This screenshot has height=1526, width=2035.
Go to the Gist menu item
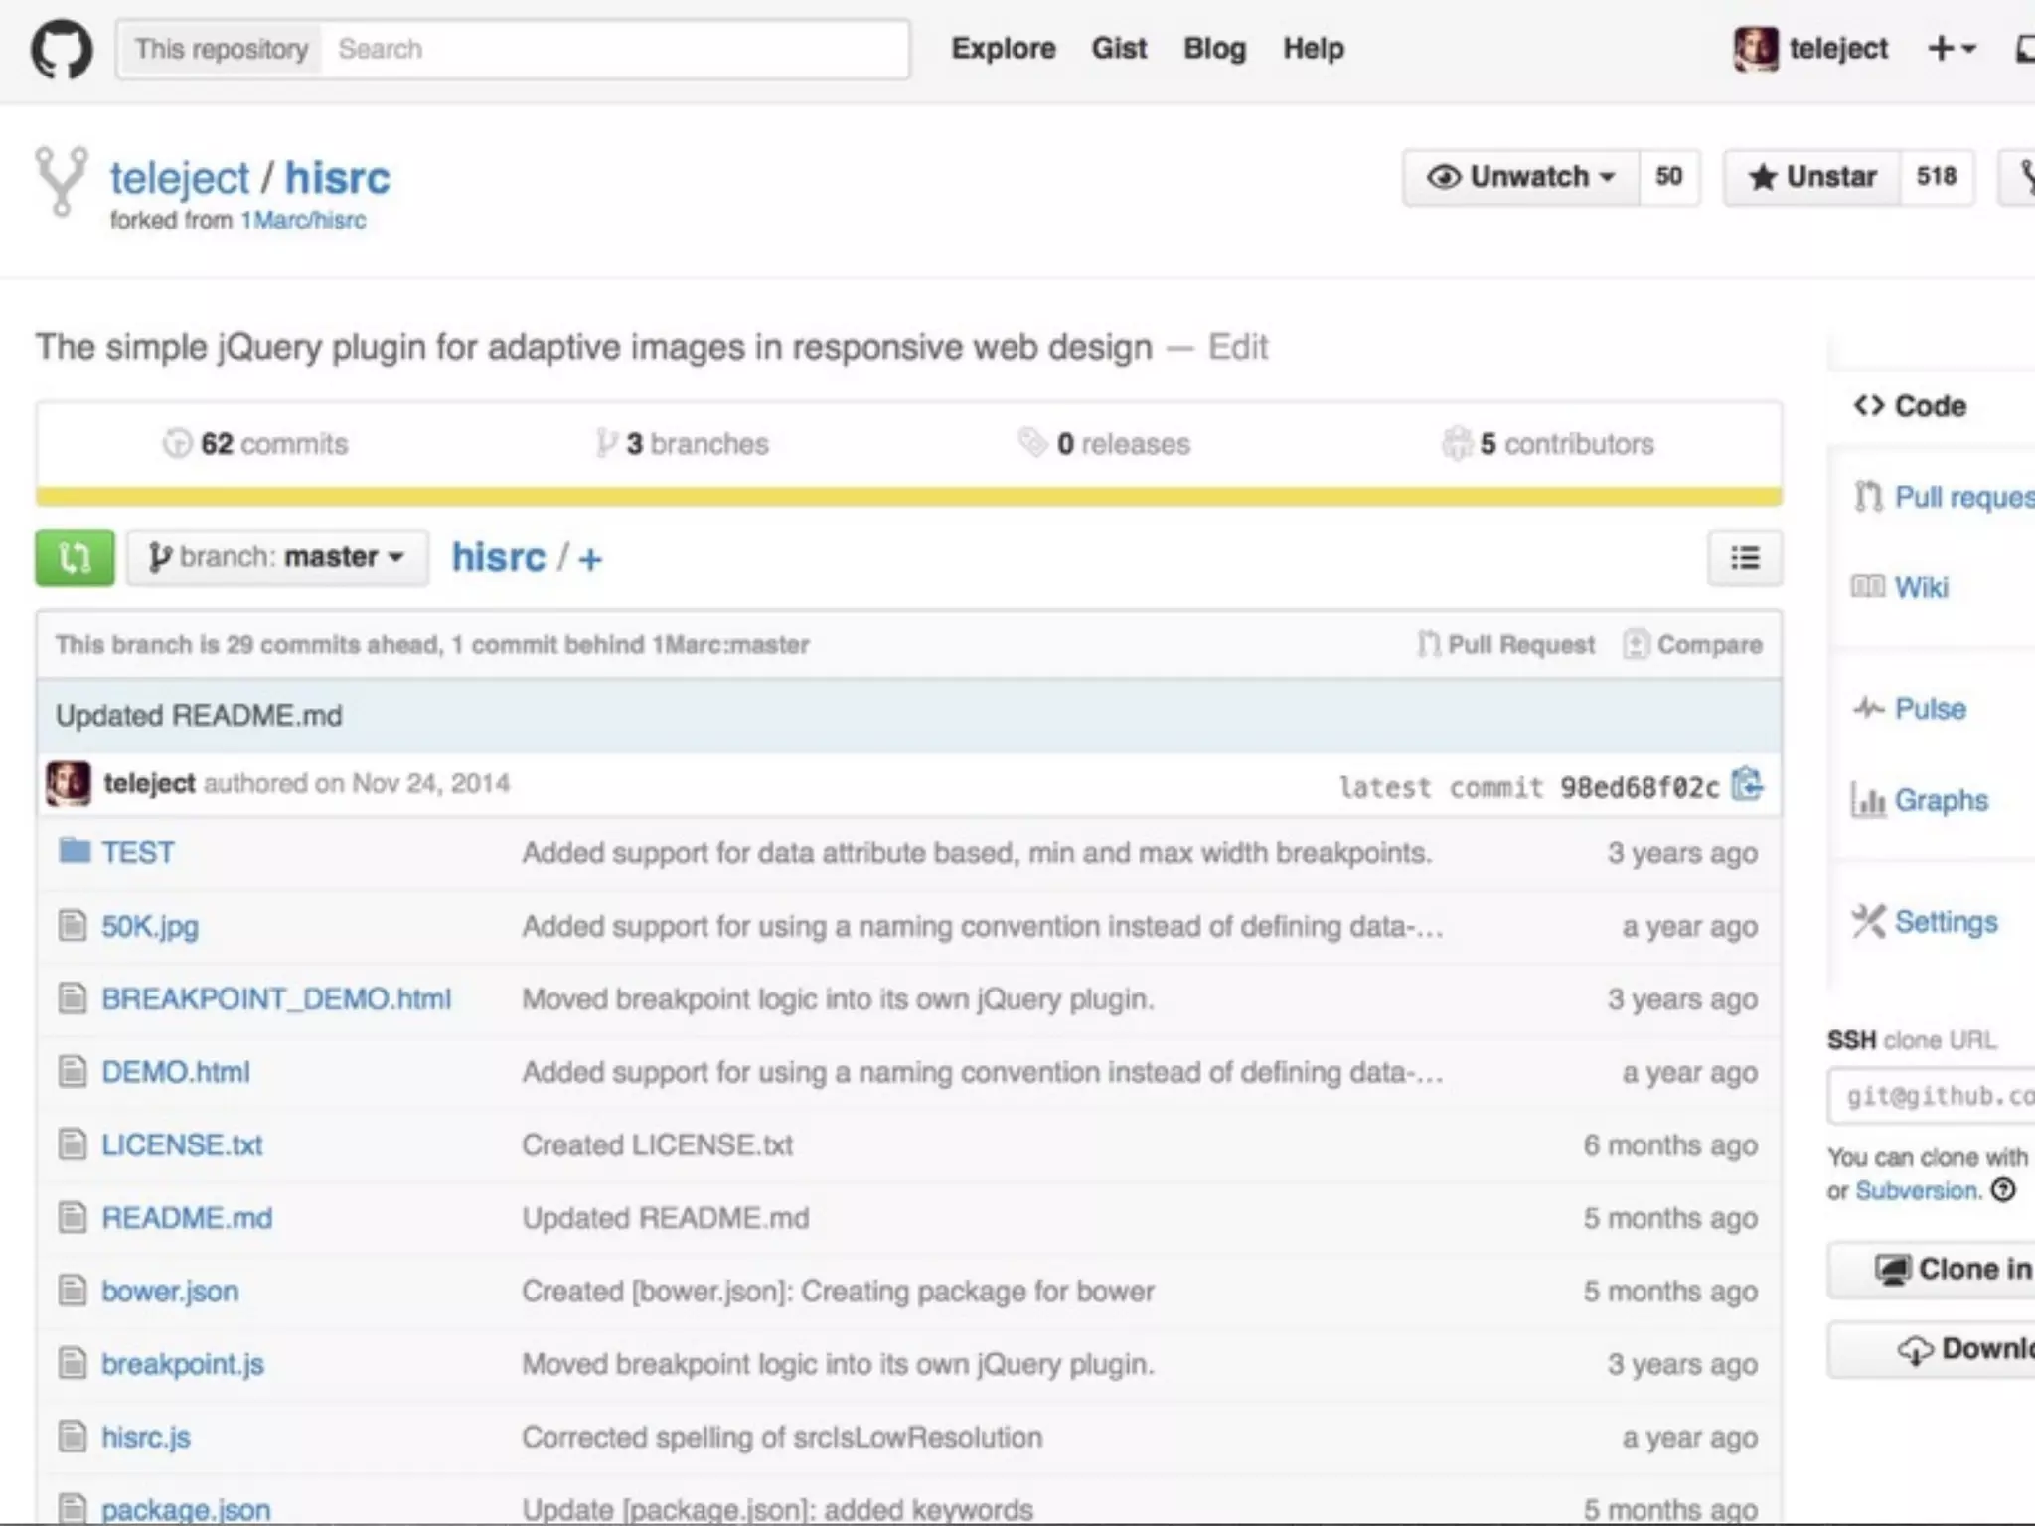pos(1119,49)
